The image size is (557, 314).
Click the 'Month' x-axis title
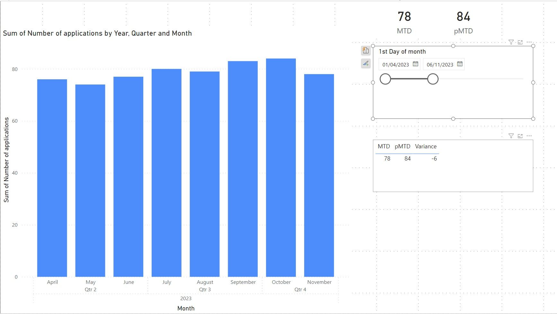(186, 308)
